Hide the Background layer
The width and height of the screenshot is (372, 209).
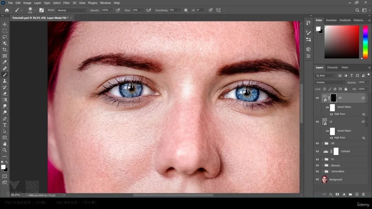[x=317, y=179]
